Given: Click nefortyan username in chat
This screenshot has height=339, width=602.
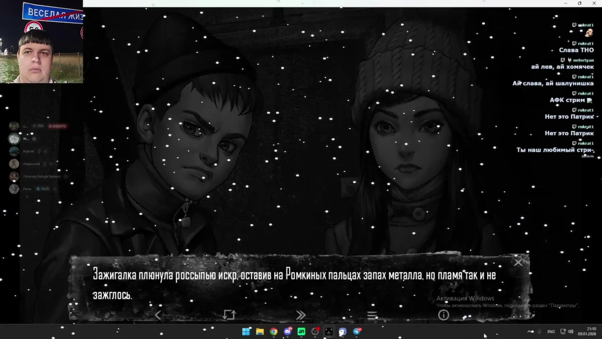Looking at the screenshot, I should tap(583, 60).
